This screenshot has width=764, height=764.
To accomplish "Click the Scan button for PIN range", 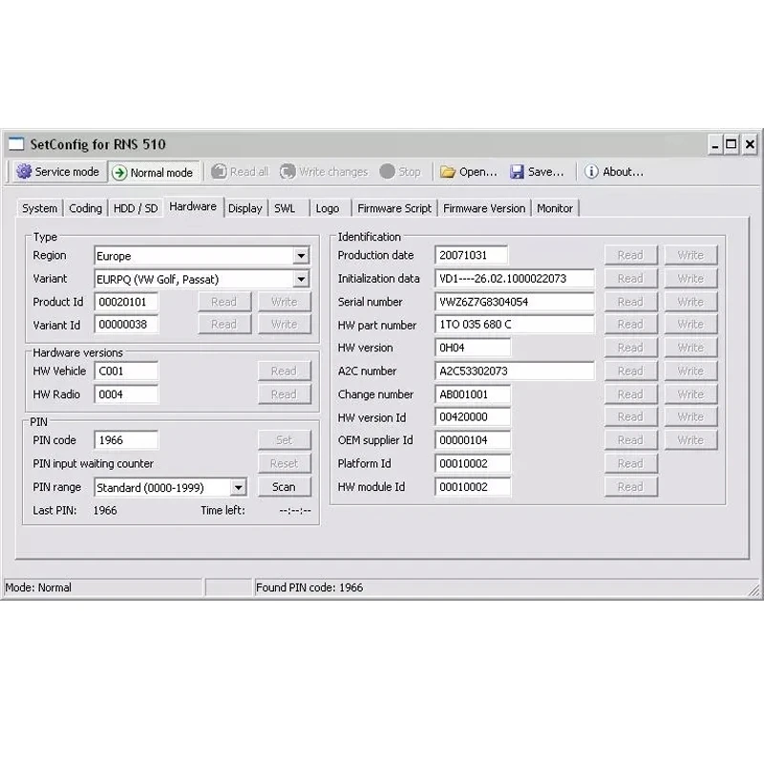I will pos(284,487).
